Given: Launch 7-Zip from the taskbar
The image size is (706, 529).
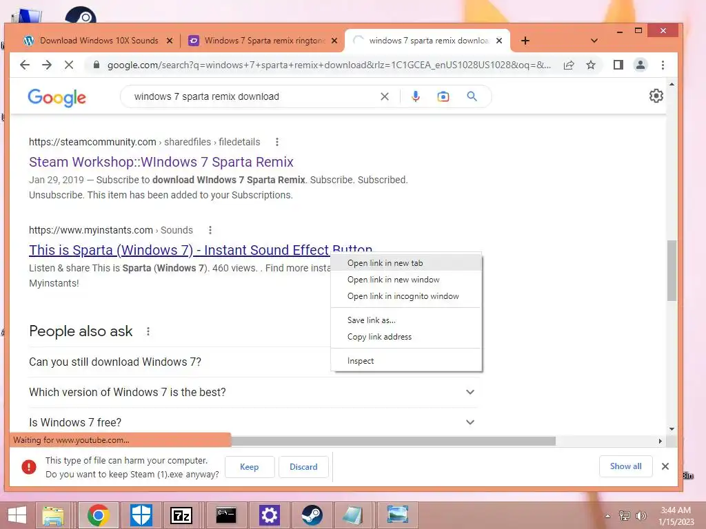Looking at the screenshot, I should (x=181, y=515).
